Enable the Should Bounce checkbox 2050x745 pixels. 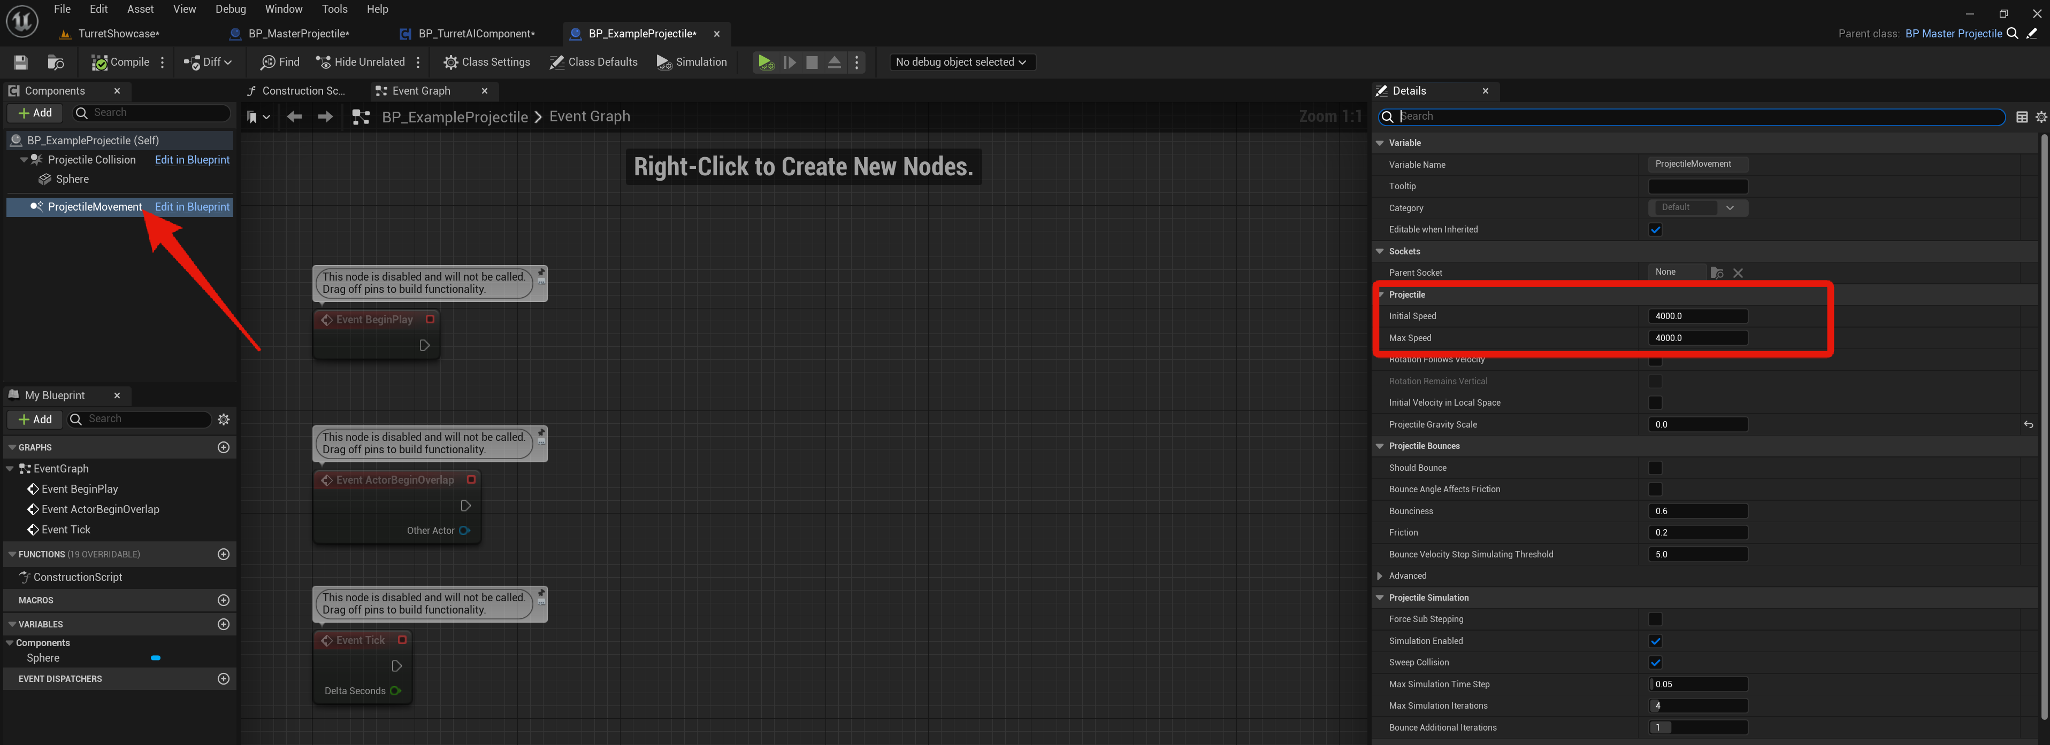pos(1655,468)
